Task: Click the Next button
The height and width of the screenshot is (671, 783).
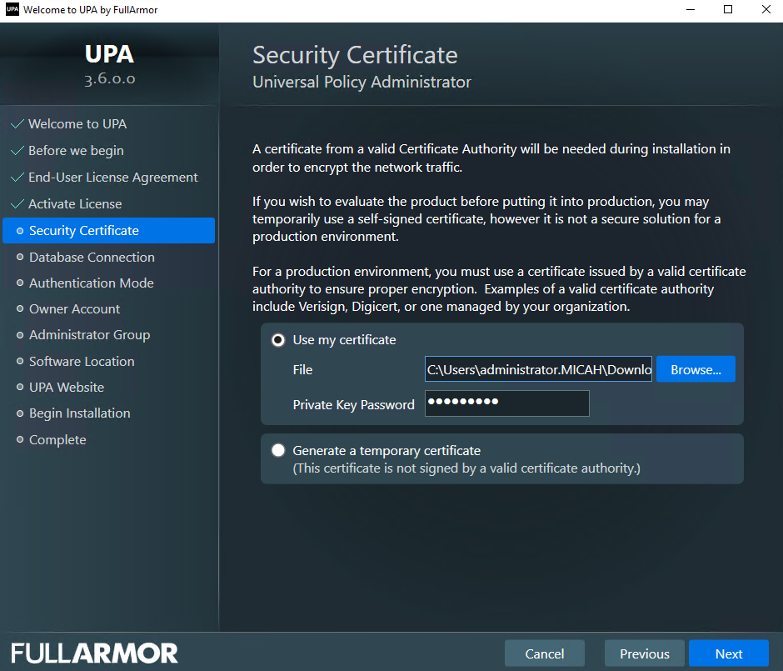Action: click(728, 653)
